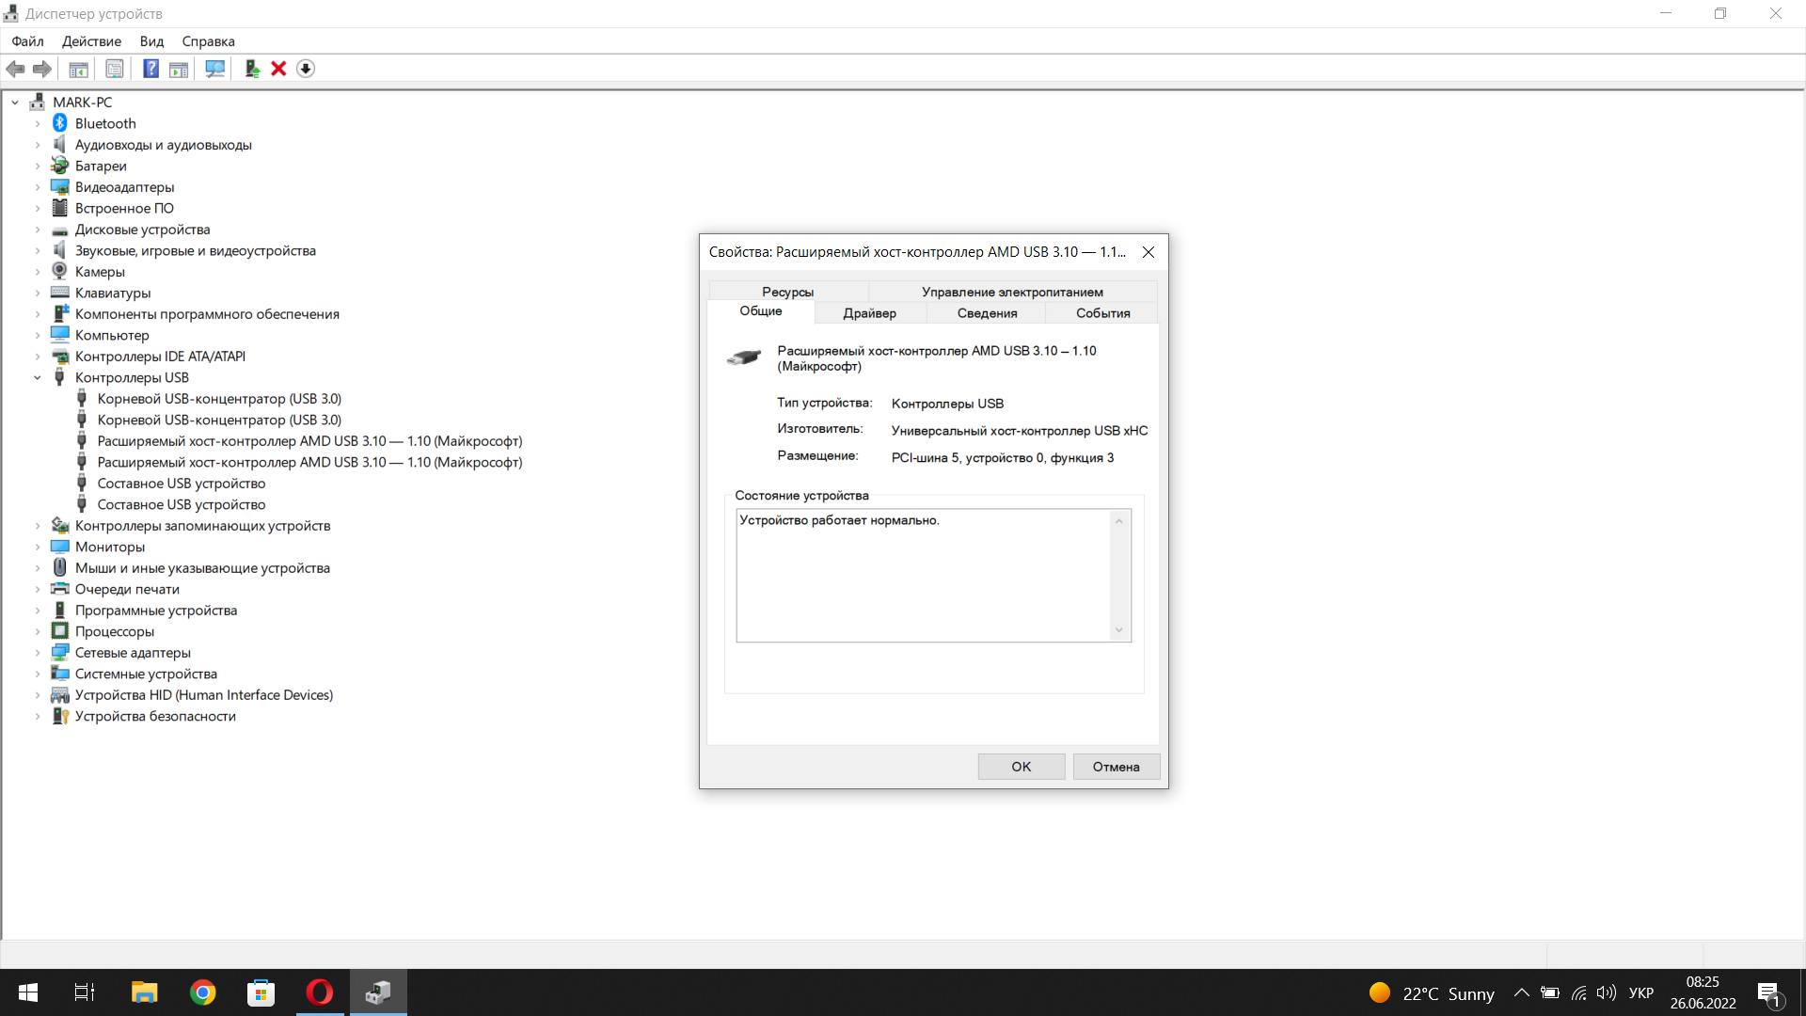Image resolution: width=1806 pixels, height=1016 pixels.
Task: Open the Действие menu
Action: tap(91, 41)
